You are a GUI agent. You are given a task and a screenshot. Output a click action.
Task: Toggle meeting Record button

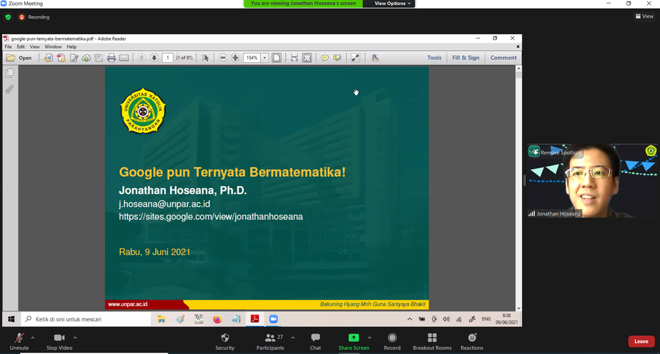click(392, 341)
